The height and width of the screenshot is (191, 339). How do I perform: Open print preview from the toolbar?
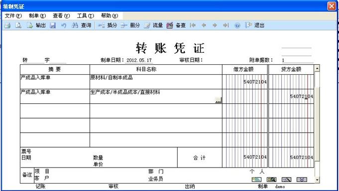[18, 25]
